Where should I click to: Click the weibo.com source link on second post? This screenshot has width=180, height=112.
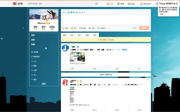84,105
